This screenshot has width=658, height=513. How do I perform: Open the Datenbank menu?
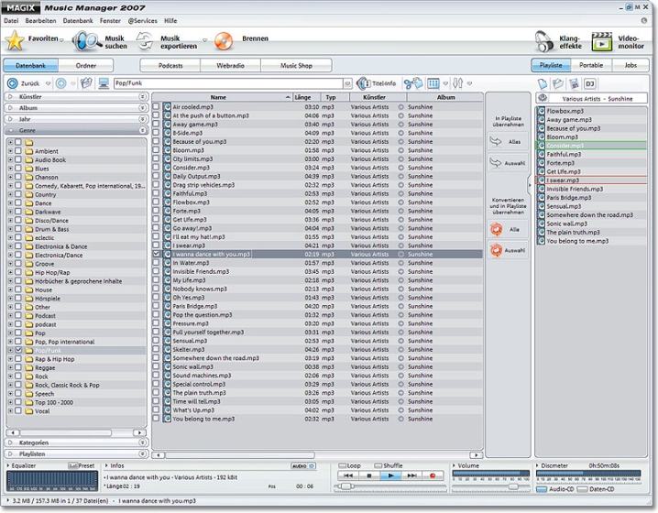pos(78,20)
